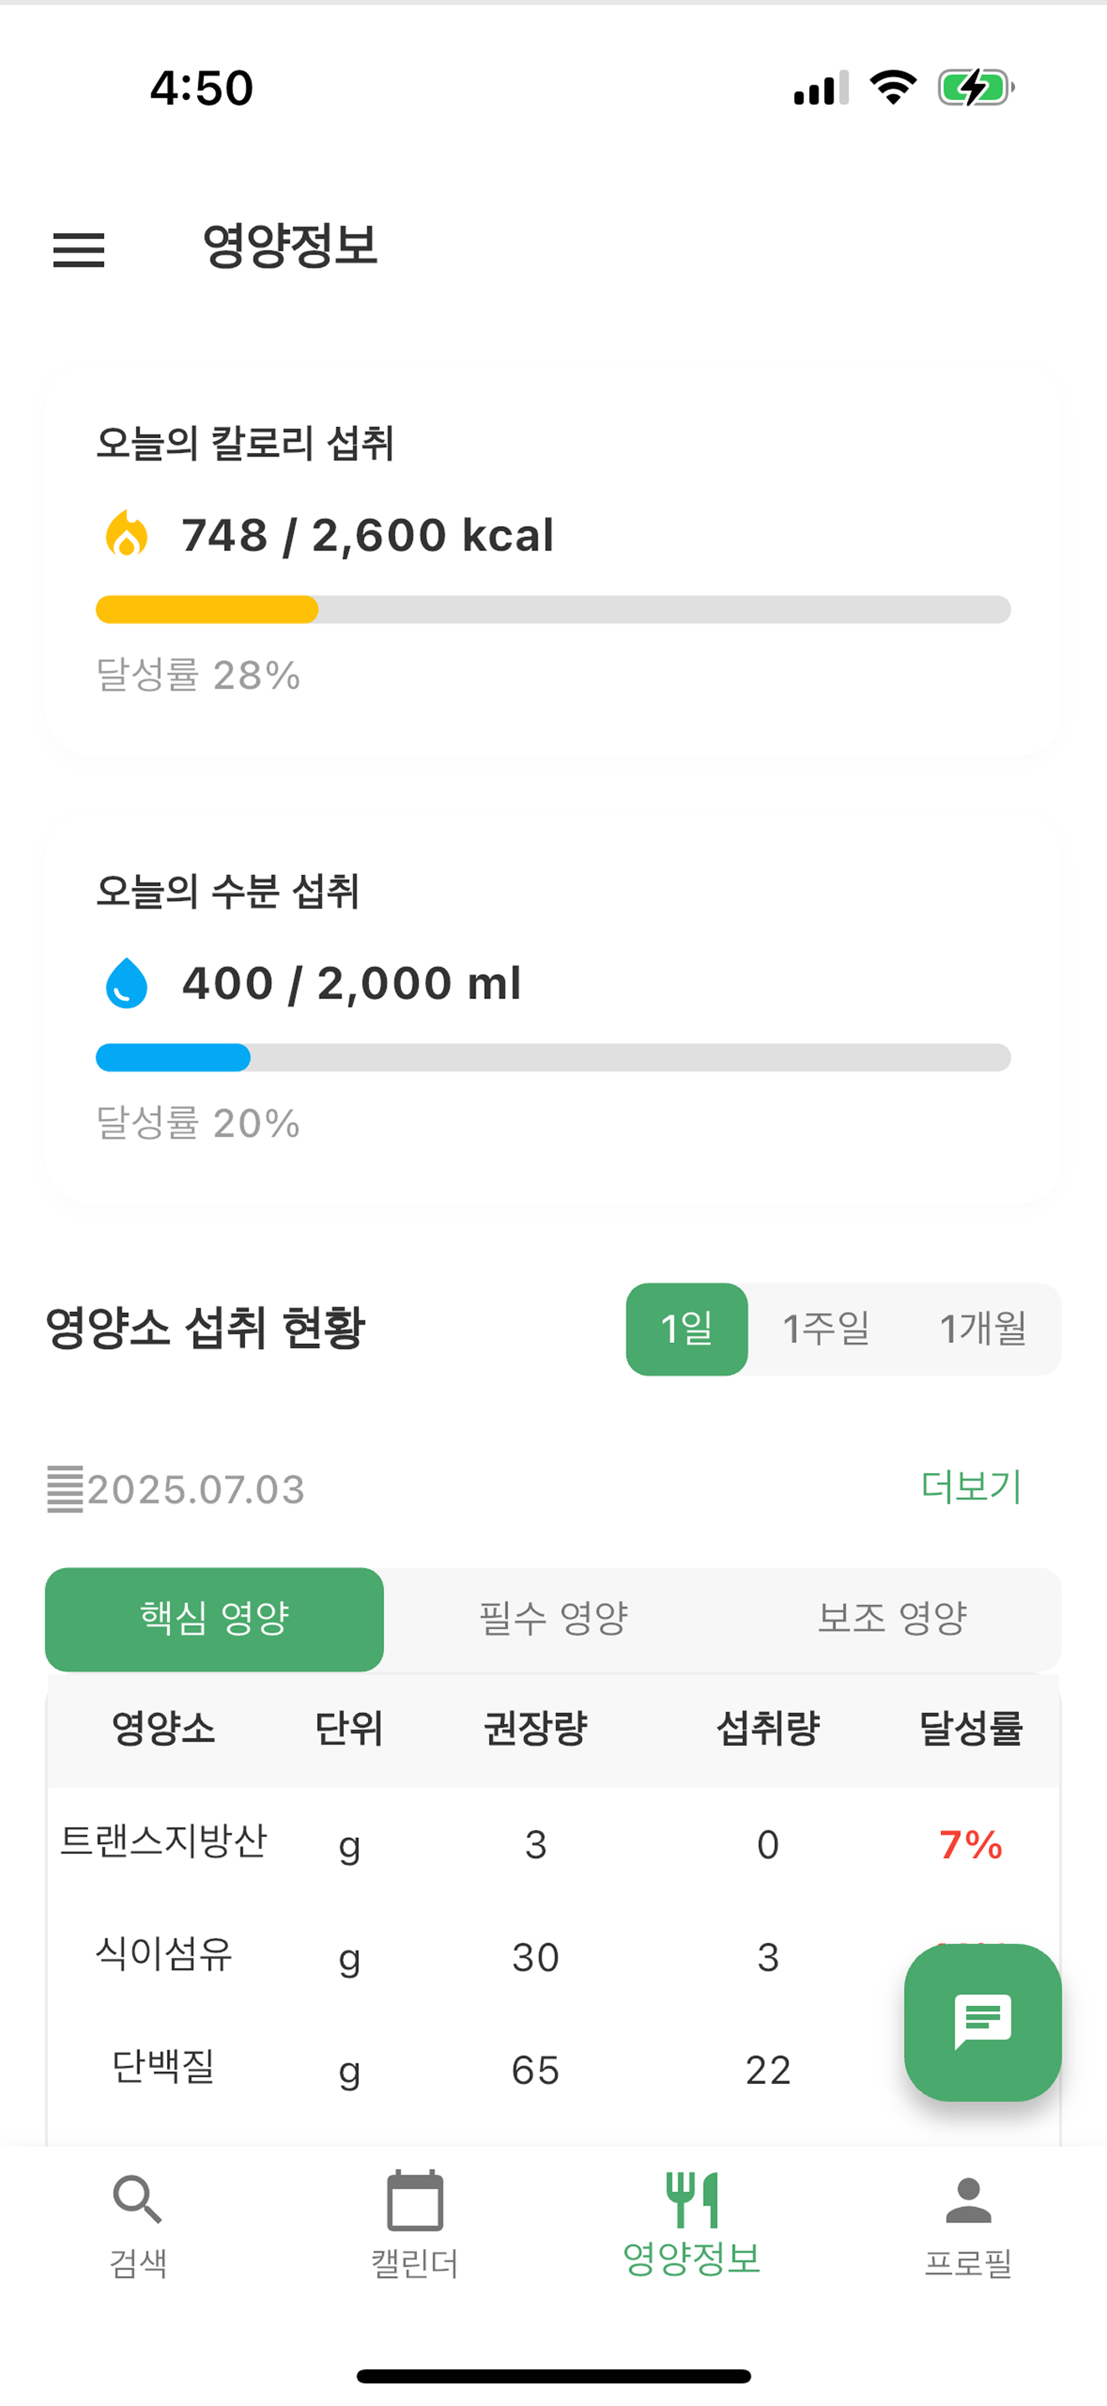Tap the blue water drop icon
Image resolution: width=1107 pixels, height=2406 pixels.
(x=127, y=982)
